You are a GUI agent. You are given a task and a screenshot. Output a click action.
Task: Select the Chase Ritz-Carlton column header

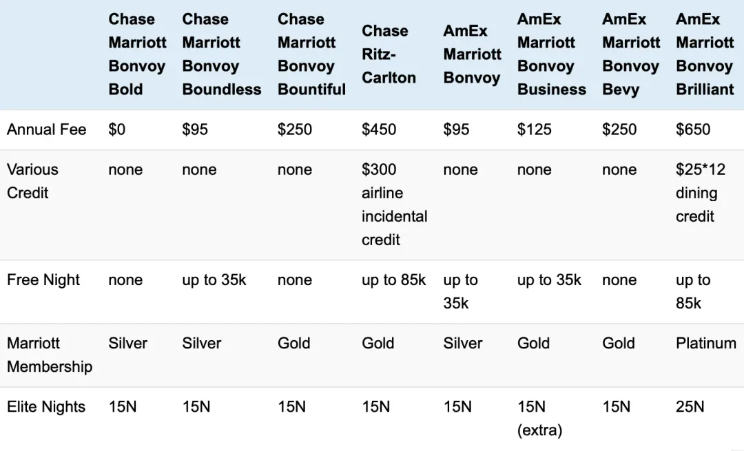tap(389, 54)
